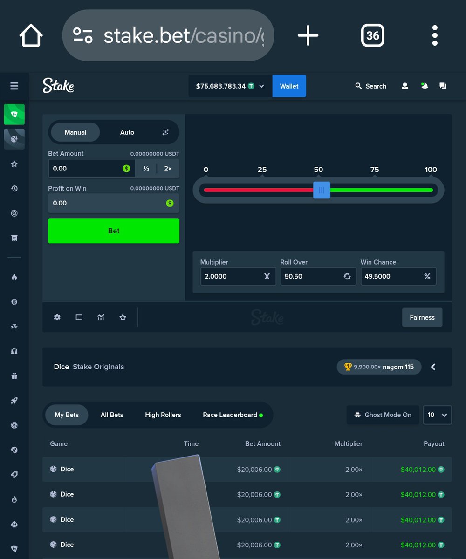Open the Challenges target icon in sidebar
The height and width of the screenshot is (559, 466).
pyautogui.click(x=14, y=213)
